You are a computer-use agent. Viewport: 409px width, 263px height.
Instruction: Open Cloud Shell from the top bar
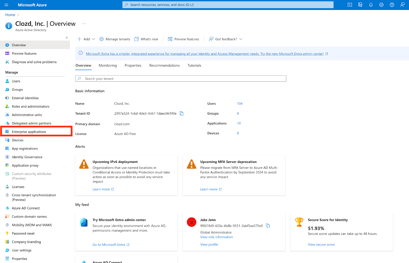pyautogui.click(x=350, y=5)
